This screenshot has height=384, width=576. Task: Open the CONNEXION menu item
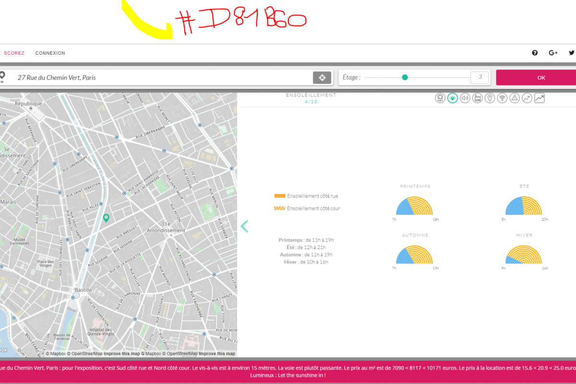[50, 53]
